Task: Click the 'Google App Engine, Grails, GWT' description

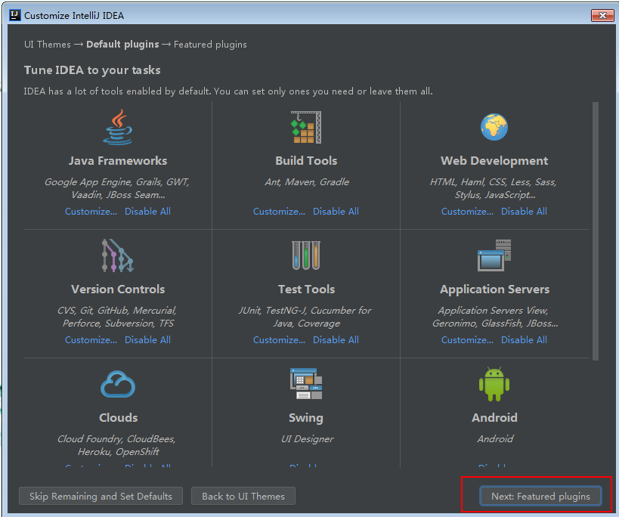Action: pos(117,188)
